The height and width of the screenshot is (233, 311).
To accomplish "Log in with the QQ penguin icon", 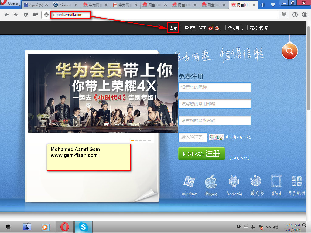I will tap(217, 28).
